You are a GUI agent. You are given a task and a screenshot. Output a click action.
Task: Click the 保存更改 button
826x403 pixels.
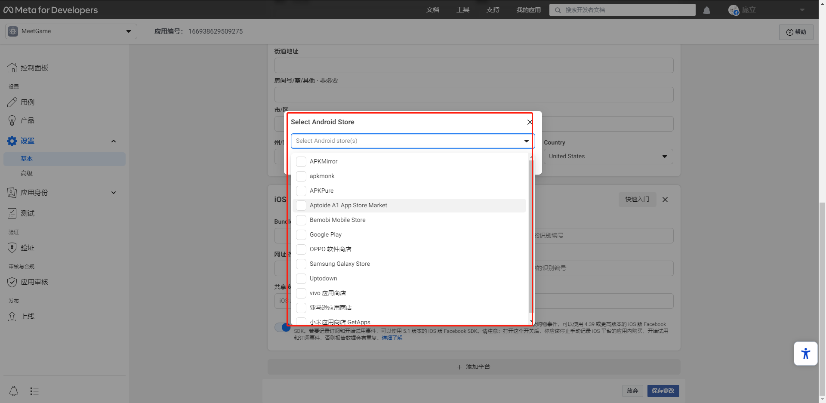[663, 391]
